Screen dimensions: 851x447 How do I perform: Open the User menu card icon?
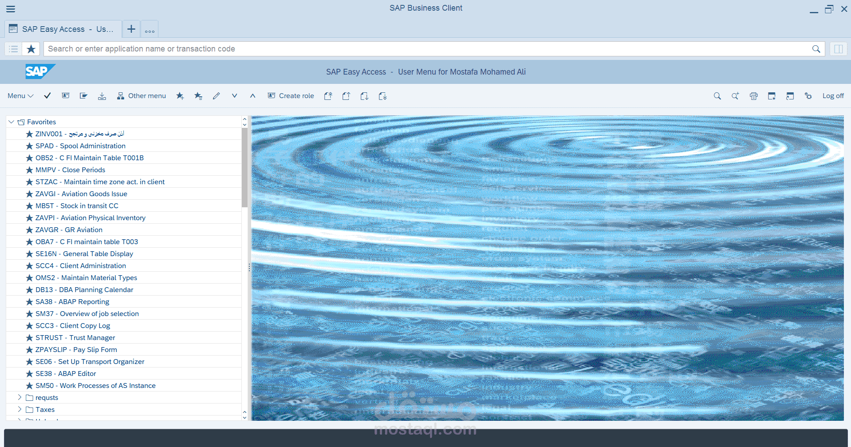(66, 96)
